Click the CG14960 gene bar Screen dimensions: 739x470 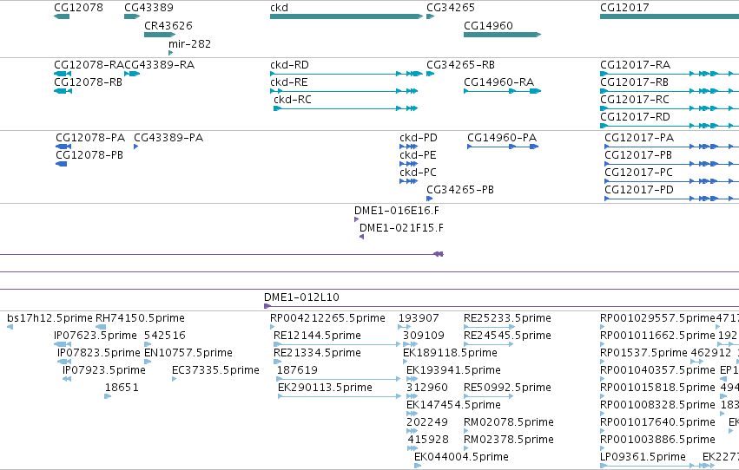tap(503, 35)
